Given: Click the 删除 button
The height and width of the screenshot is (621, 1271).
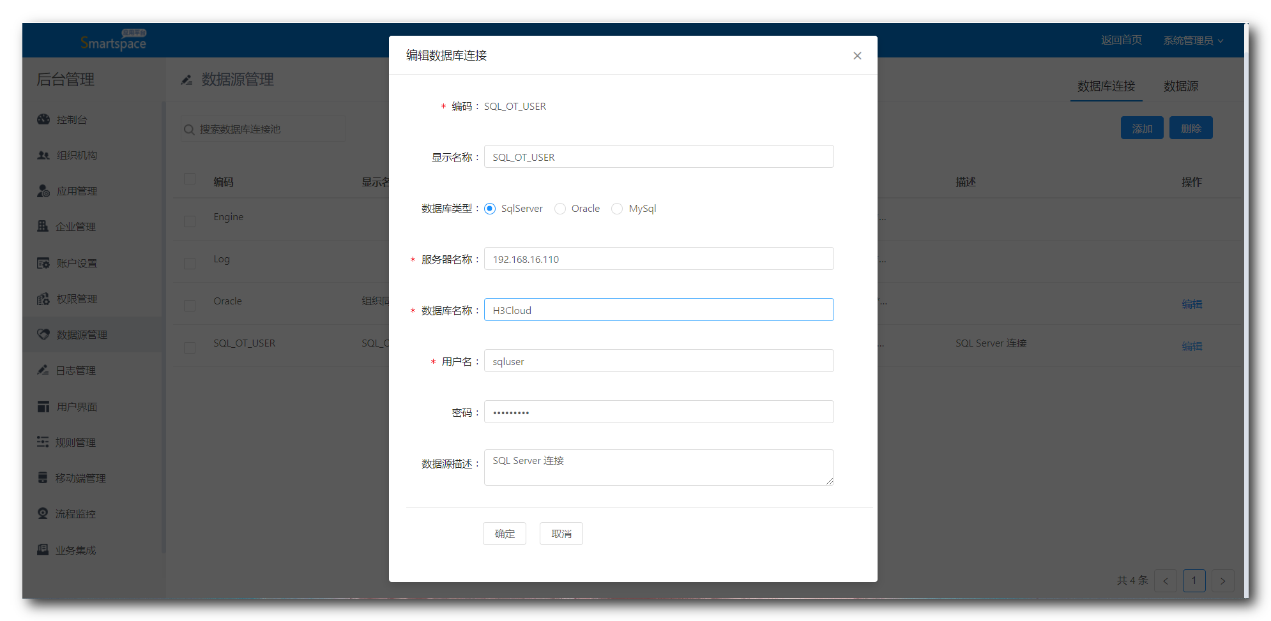Looking at the screenshot, I should [x=1191, y=128].
